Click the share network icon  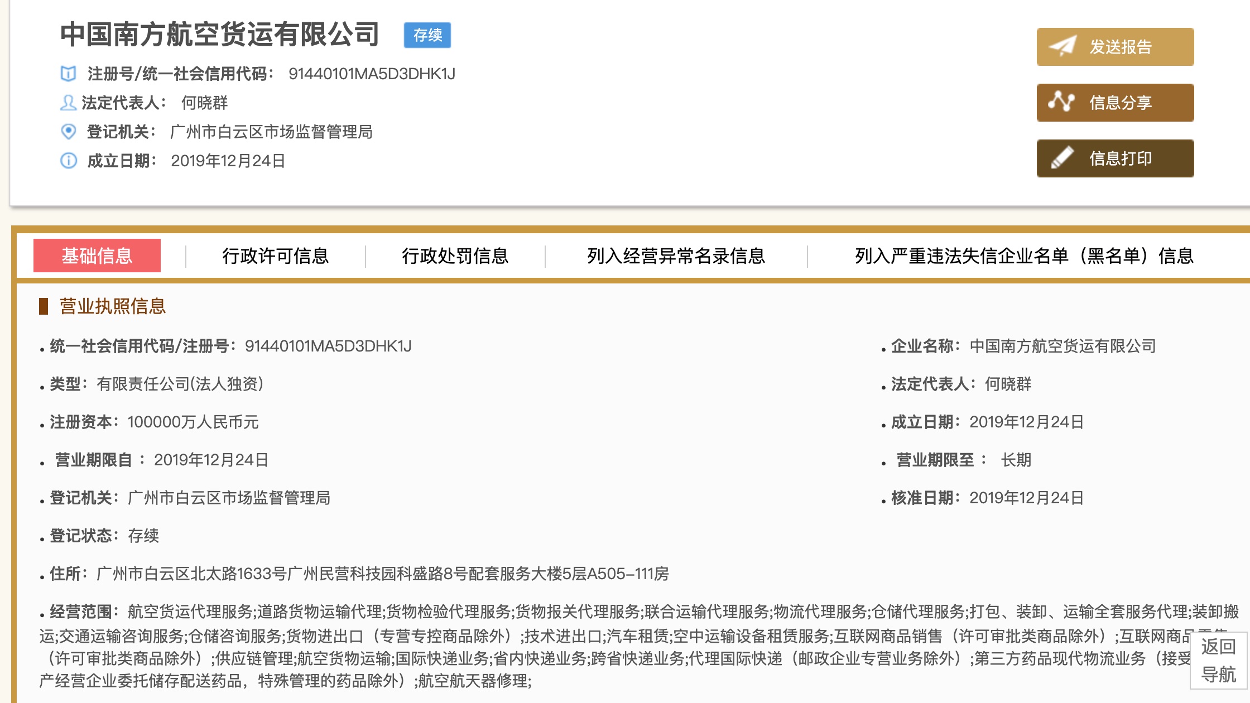tap(1061, 102)
